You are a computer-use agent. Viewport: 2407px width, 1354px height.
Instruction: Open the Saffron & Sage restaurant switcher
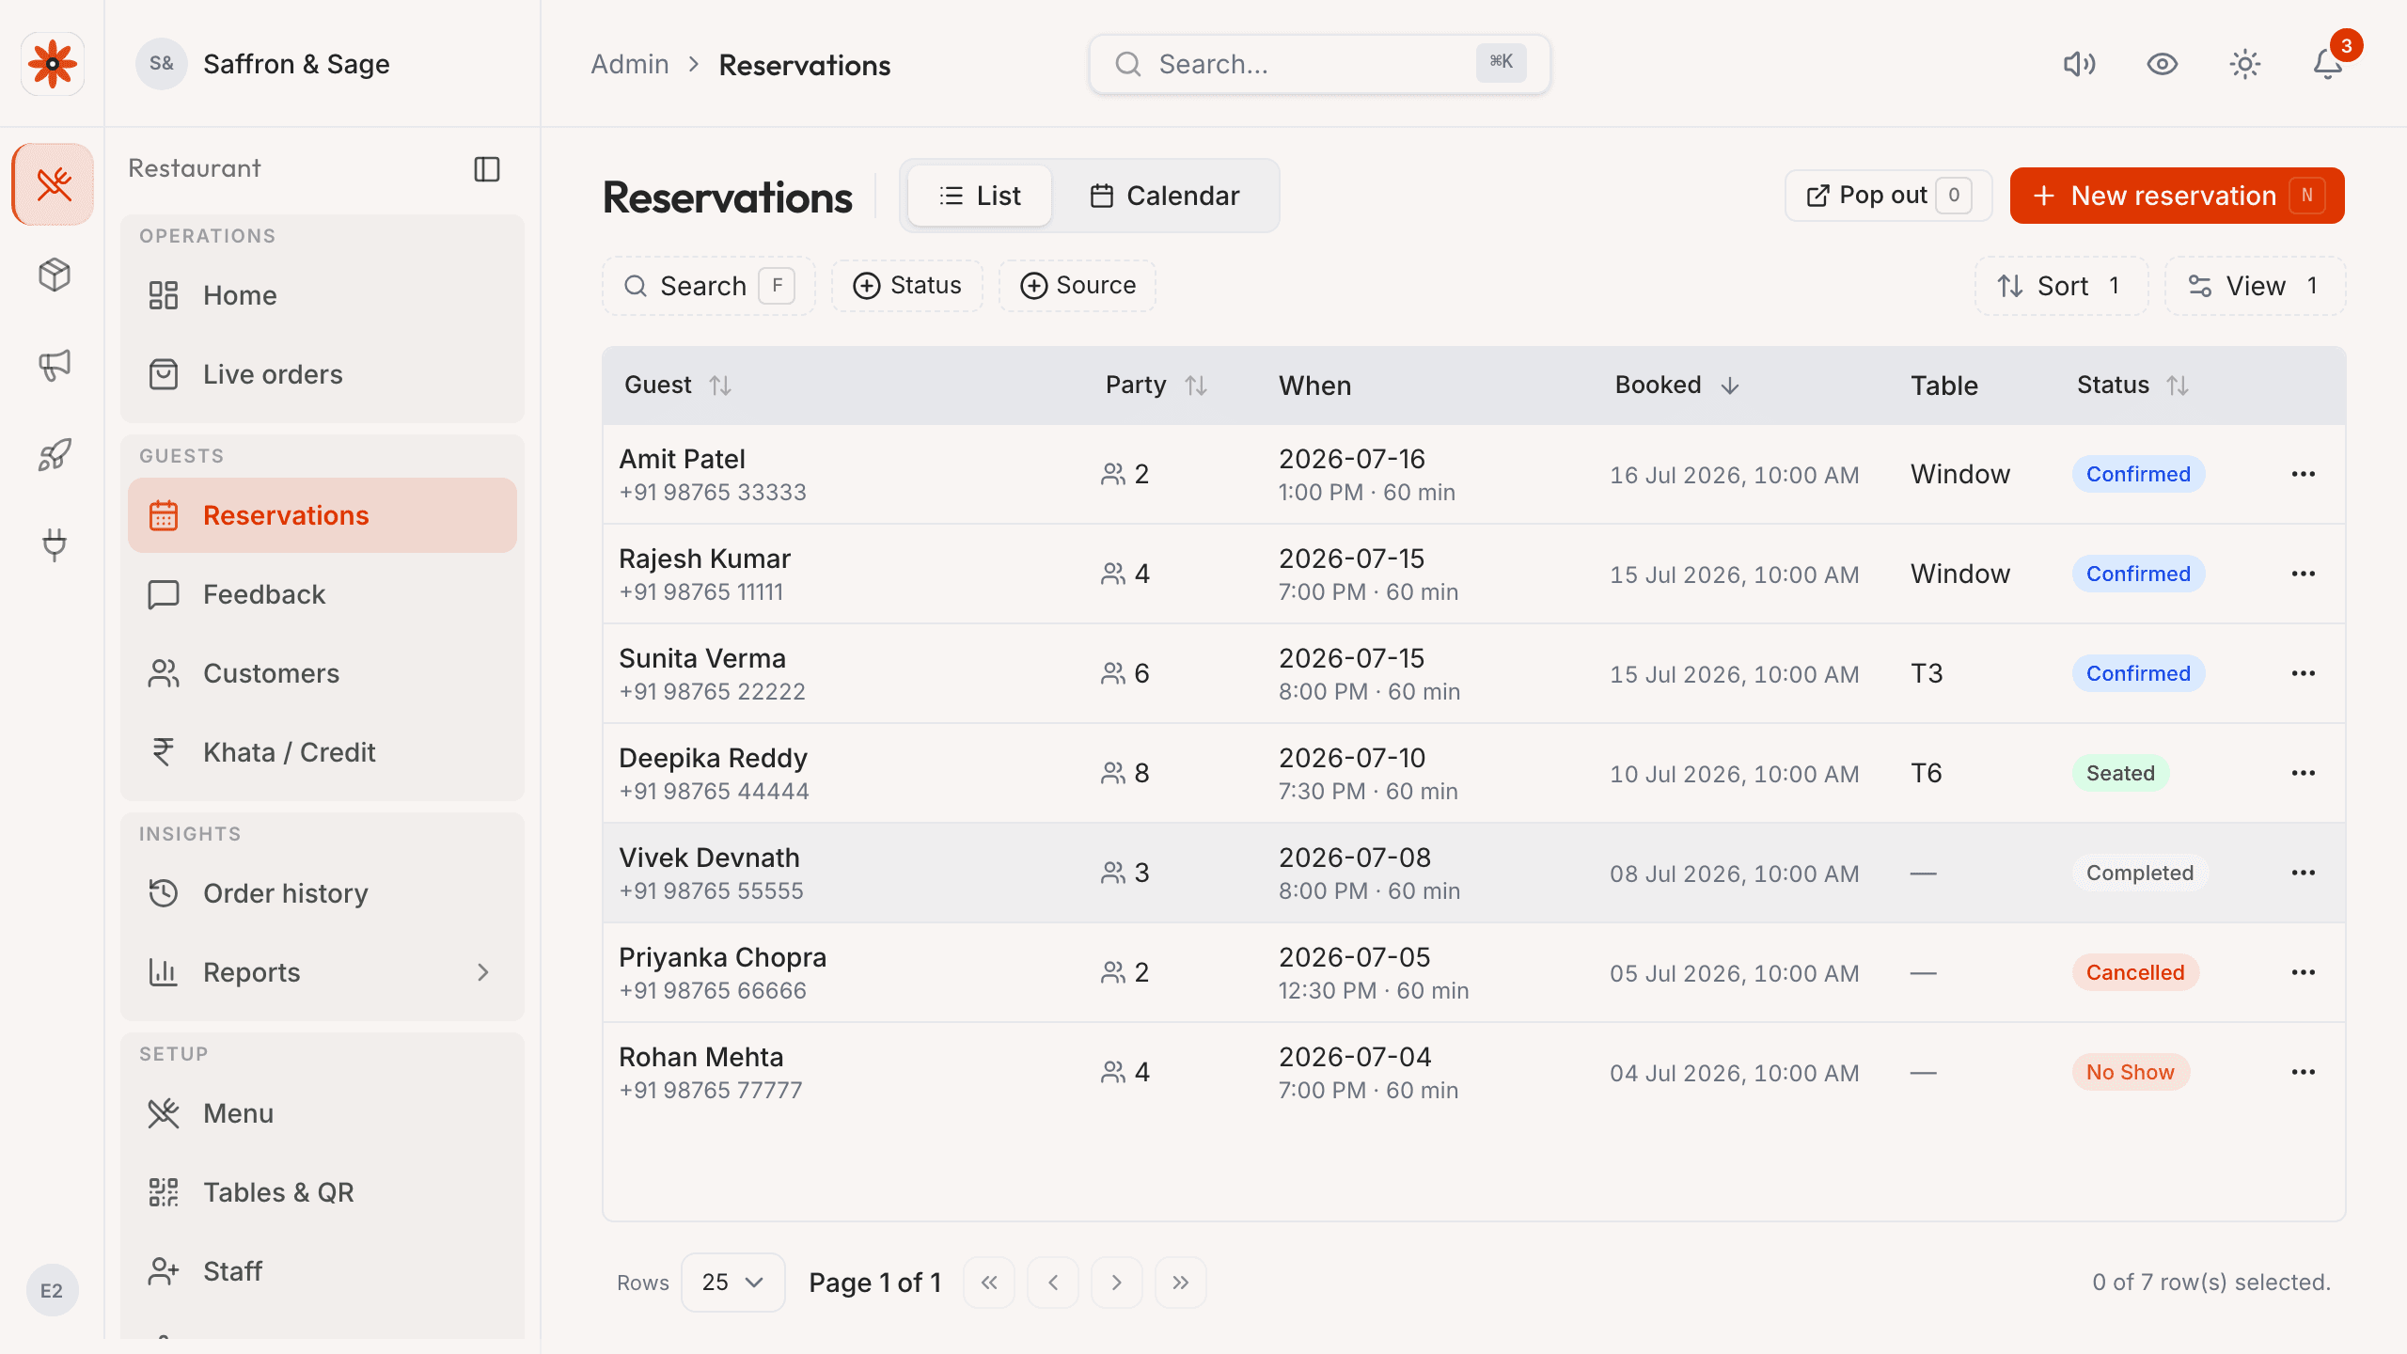click(x=263, y=64)
